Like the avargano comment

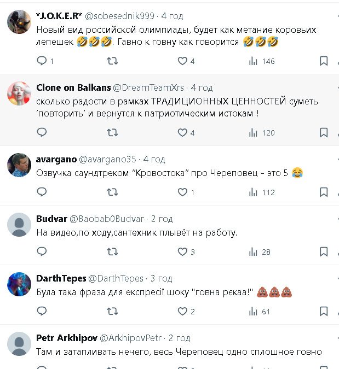[183, 192]
